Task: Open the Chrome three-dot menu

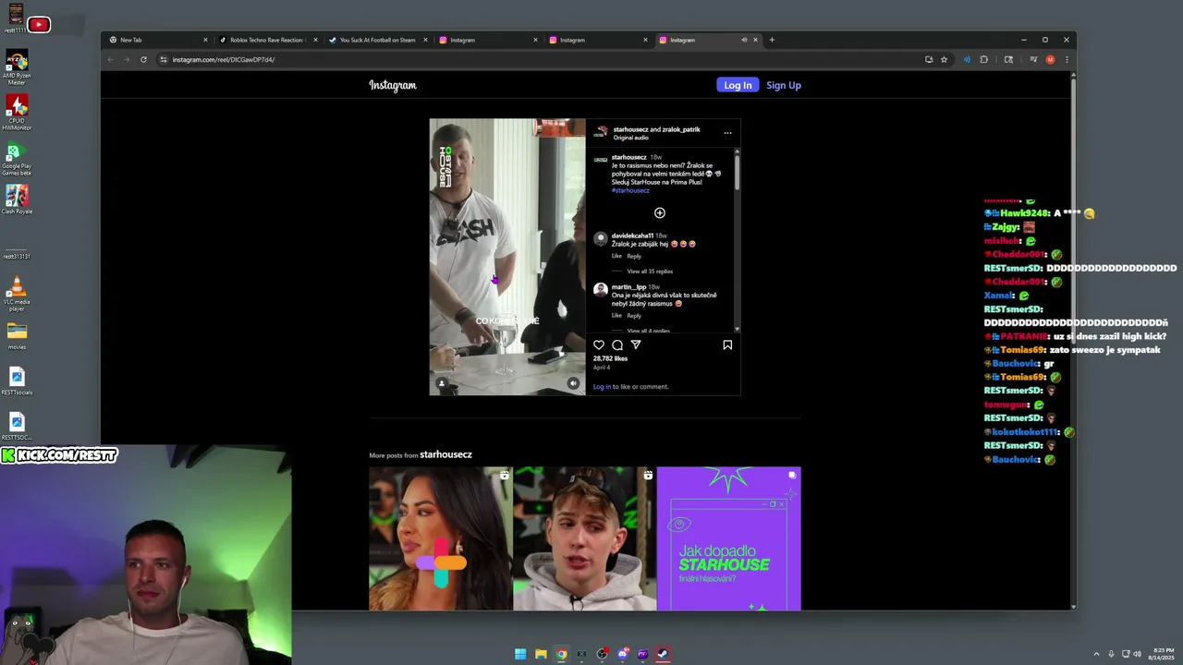Action: coord(1067,59)
